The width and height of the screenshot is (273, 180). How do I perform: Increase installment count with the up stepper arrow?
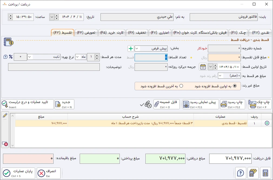[97, 55]
